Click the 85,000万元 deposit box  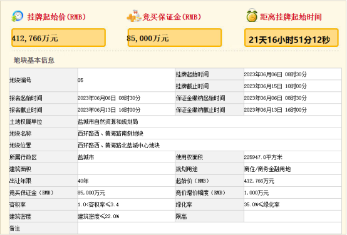pos(175,37)
